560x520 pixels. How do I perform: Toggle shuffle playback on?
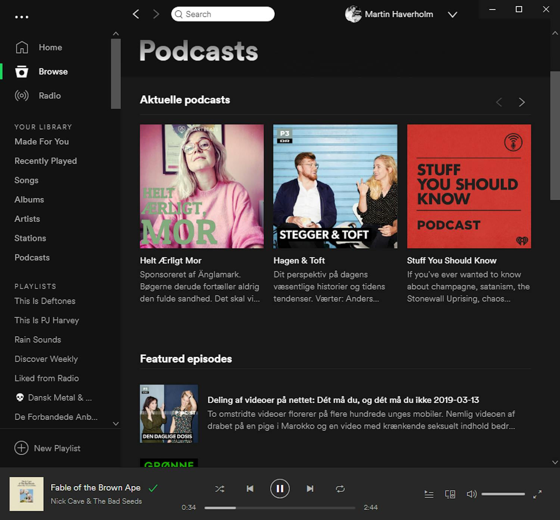tap(220, 488)
